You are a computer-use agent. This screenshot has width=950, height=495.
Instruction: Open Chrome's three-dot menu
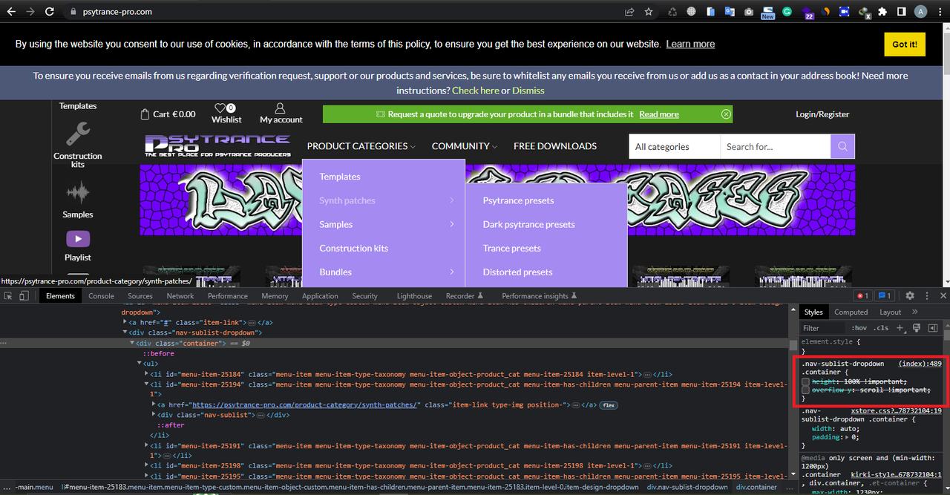(x=940, y=12)
